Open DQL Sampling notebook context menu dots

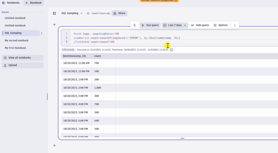point(42,33)
